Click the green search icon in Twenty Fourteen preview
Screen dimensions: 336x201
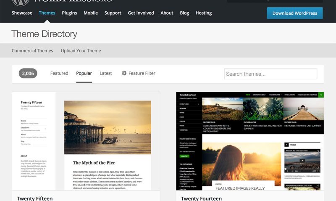pyautogui.click(x=321, y=95)
